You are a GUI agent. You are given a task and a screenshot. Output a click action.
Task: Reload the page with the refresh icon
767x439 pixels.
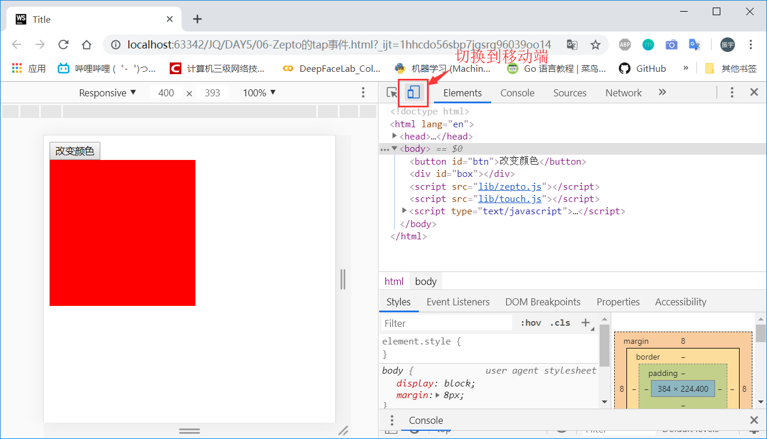coord(64,44)
